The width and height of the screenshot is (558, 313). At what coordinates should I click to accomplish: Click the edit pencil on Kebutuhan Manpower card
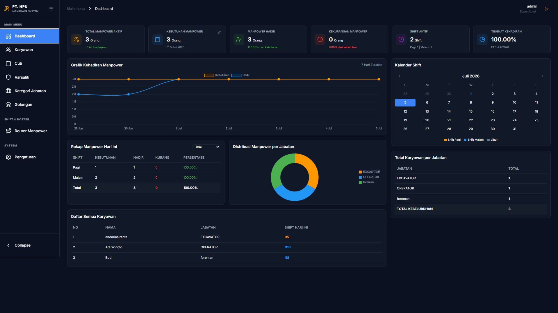click(219, 32)
